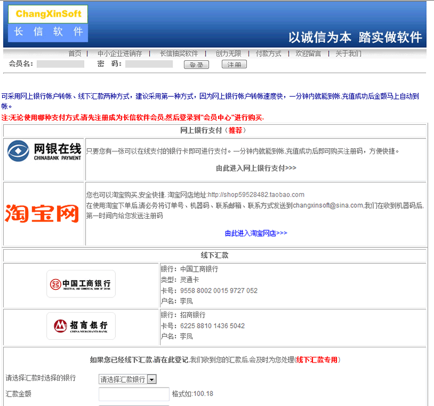The image size is (434, 406).
Task: Follow the 由此进入淘宝网店>>> link
Action: point(256,233)
